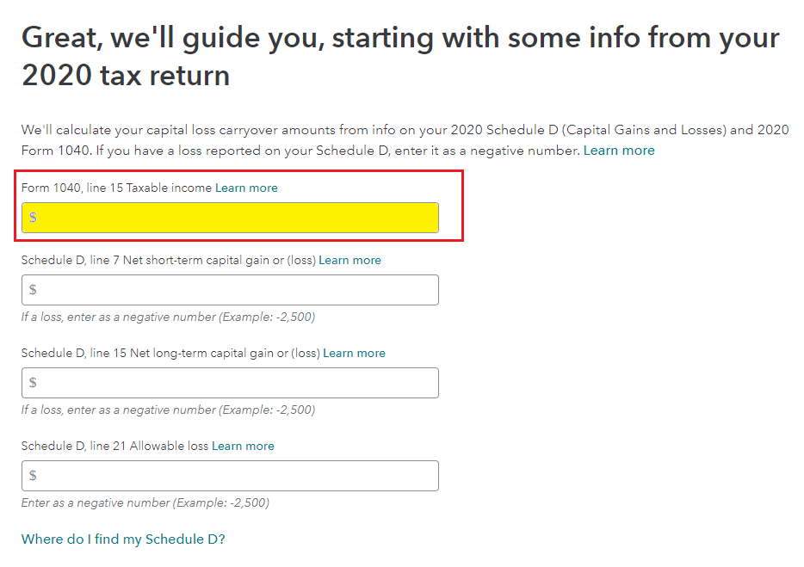Open Learn more for Net long-term capital gain
The height and width of the screenshot is (567, 804).
354,353
